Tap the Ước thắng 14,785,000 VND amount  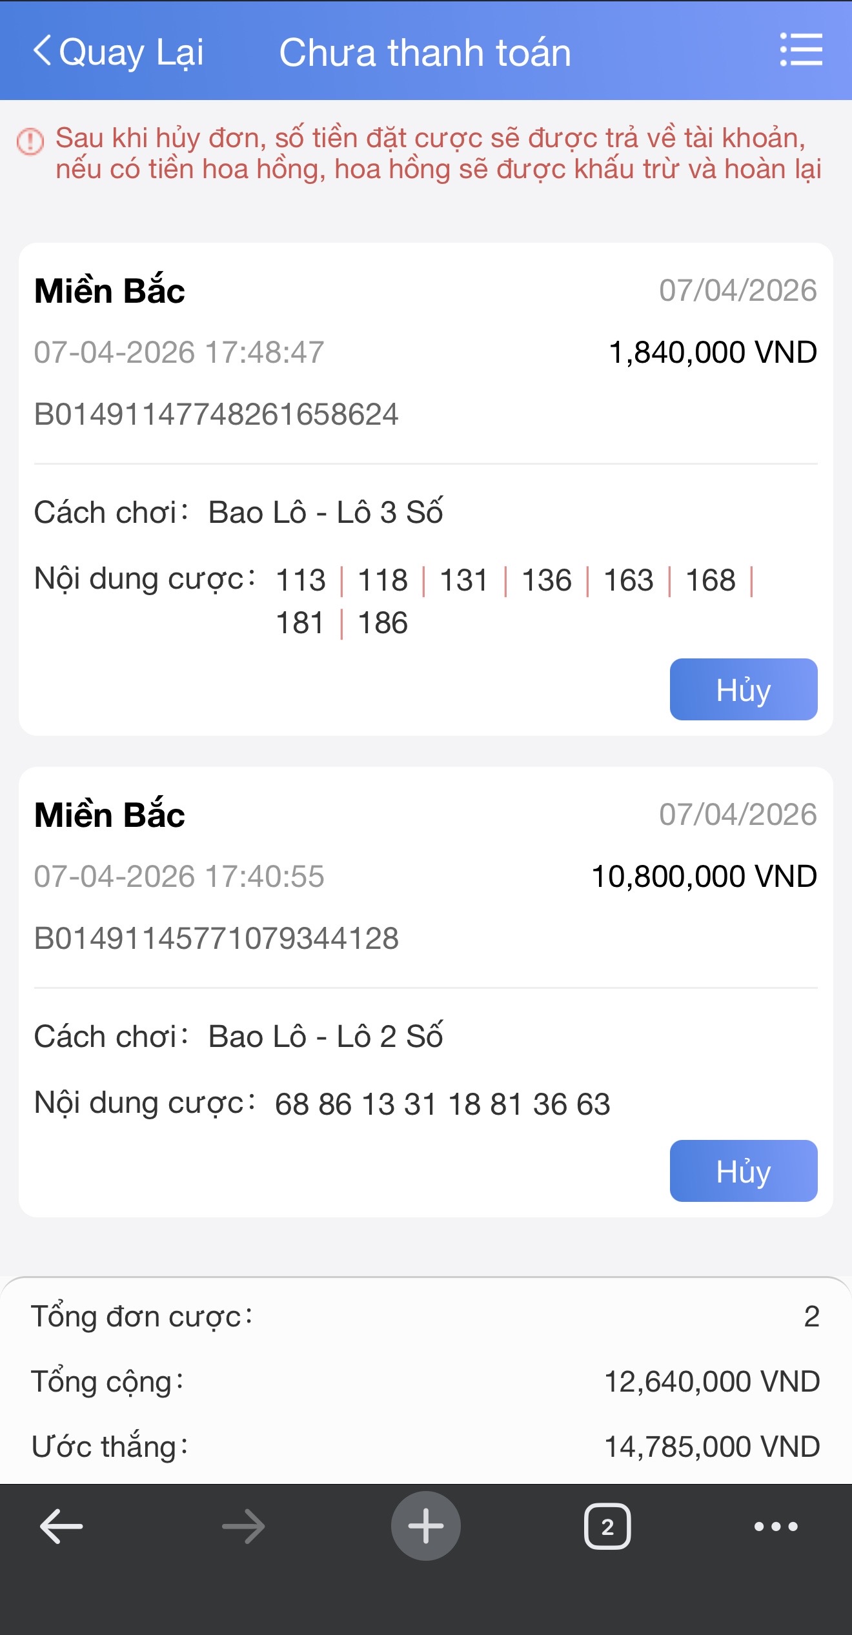tap(711, 1447)
